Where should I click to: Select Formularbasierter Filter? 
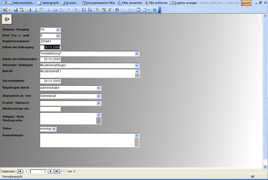[x=98, y=3]
